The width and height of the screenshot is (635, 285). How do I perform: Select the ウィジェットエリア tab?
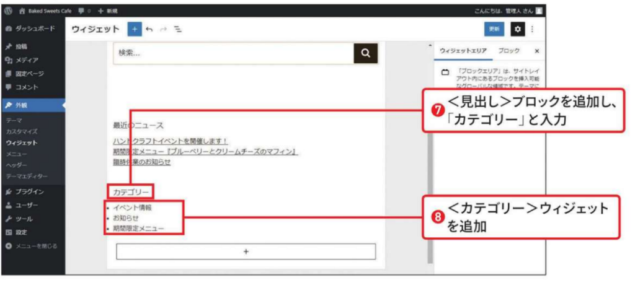point(463,51)
